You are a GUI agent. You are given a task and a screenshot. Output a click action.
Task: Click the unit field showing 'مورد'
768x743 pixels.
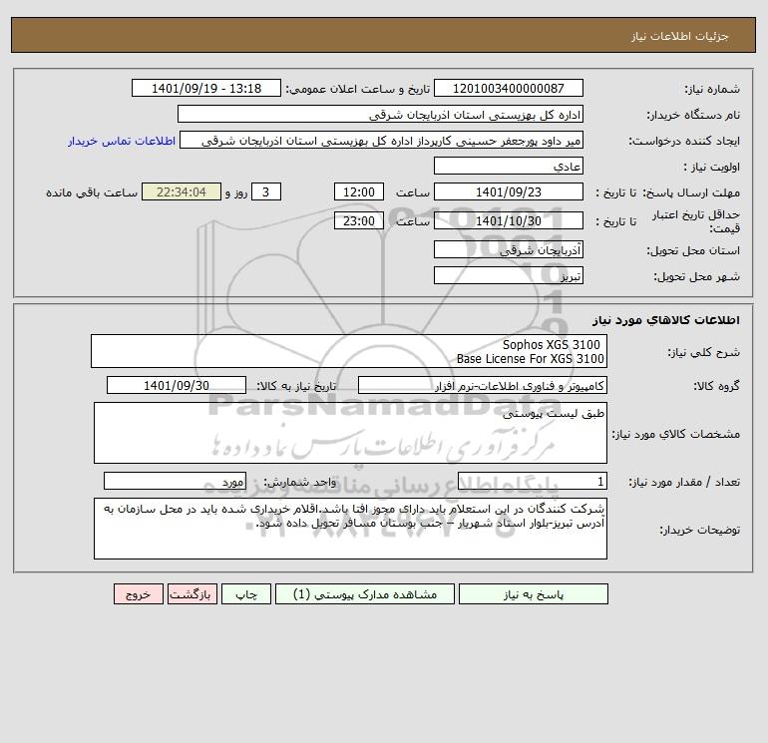pos(175,481)
